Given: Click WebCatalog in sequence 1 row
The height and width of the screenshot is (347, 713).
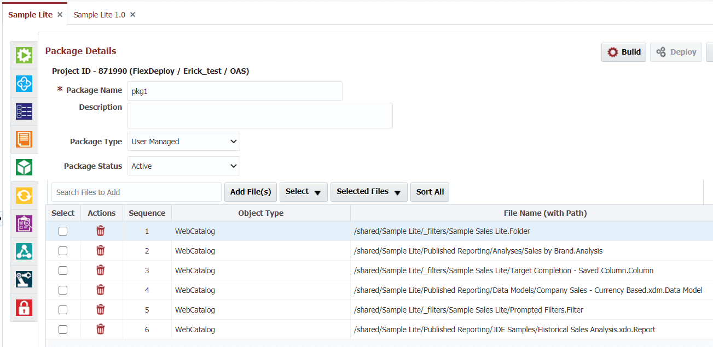Looking at the screenshot, I should point(195,231).
